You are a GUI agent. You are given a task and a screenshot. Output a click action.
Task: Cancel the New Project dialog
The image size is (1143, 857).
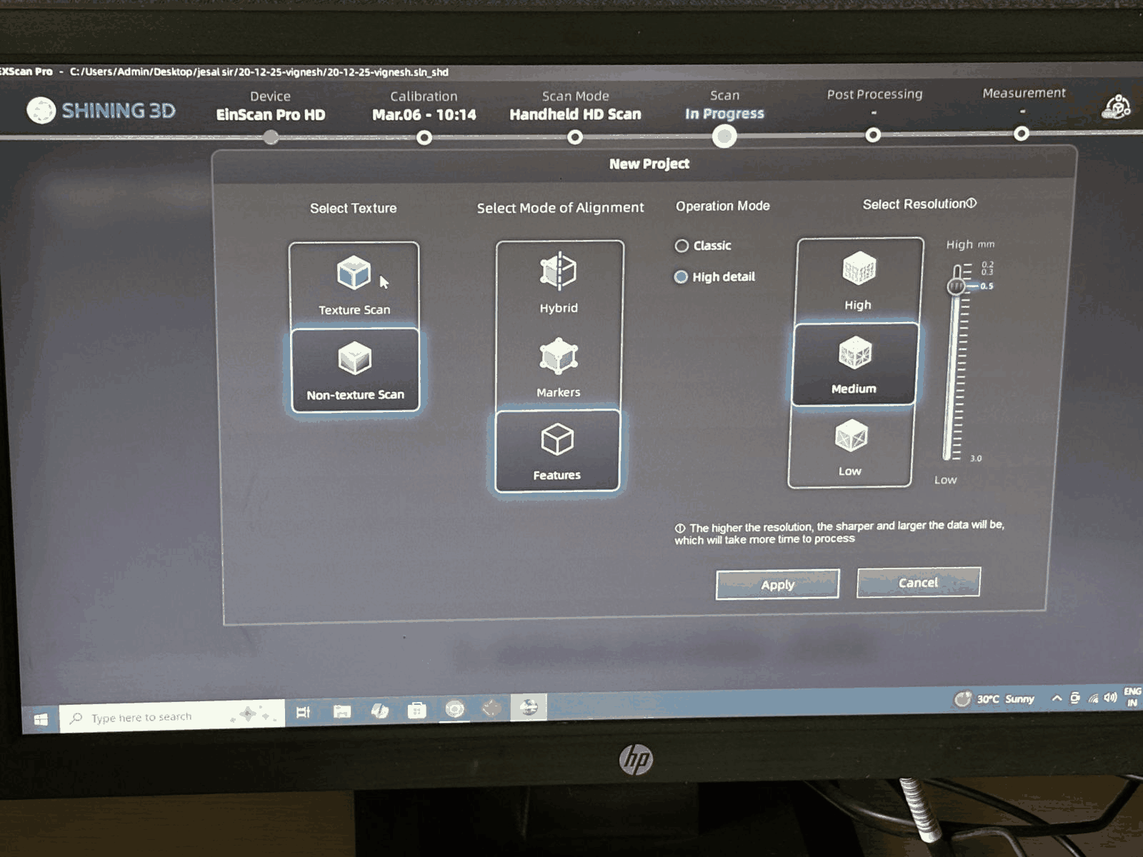(x=918, y=583)
